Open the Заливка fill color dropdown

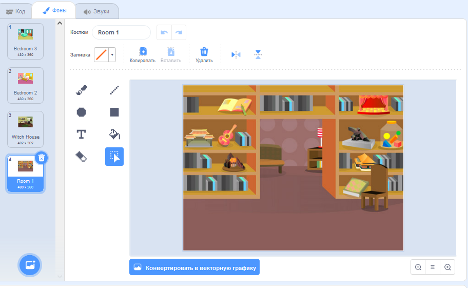(x=112, y=55)
